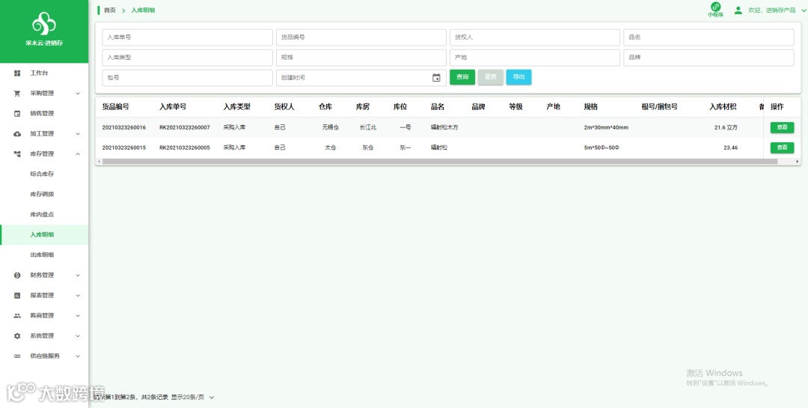Click the 导出 export button
808x408 pixels.
tap(519, 77)
